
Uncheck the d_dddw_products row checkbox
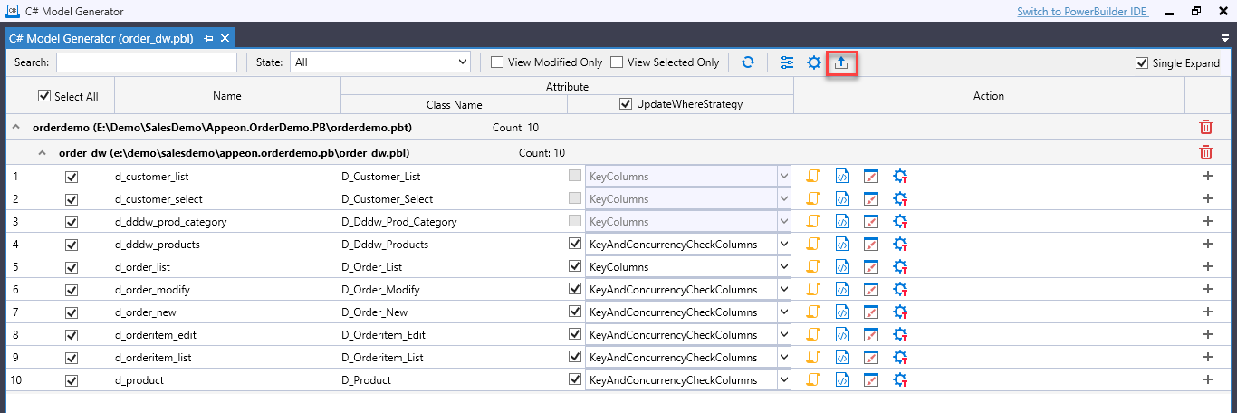(x=72, y=245)
